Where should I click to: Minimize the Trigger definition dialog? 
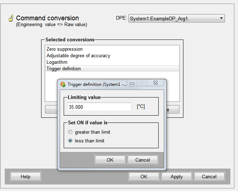tap(132, 83)
